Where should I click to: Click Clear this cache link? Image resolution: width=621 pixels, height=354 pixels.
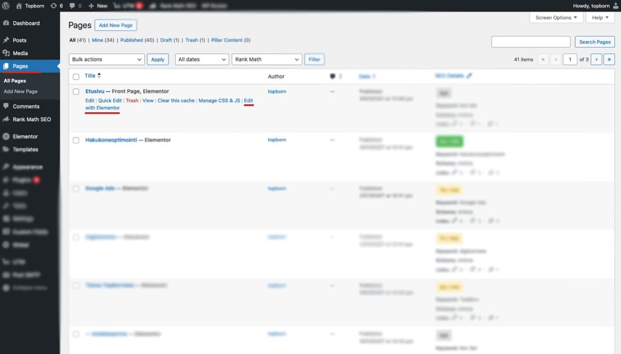click(x=176, y=101)
